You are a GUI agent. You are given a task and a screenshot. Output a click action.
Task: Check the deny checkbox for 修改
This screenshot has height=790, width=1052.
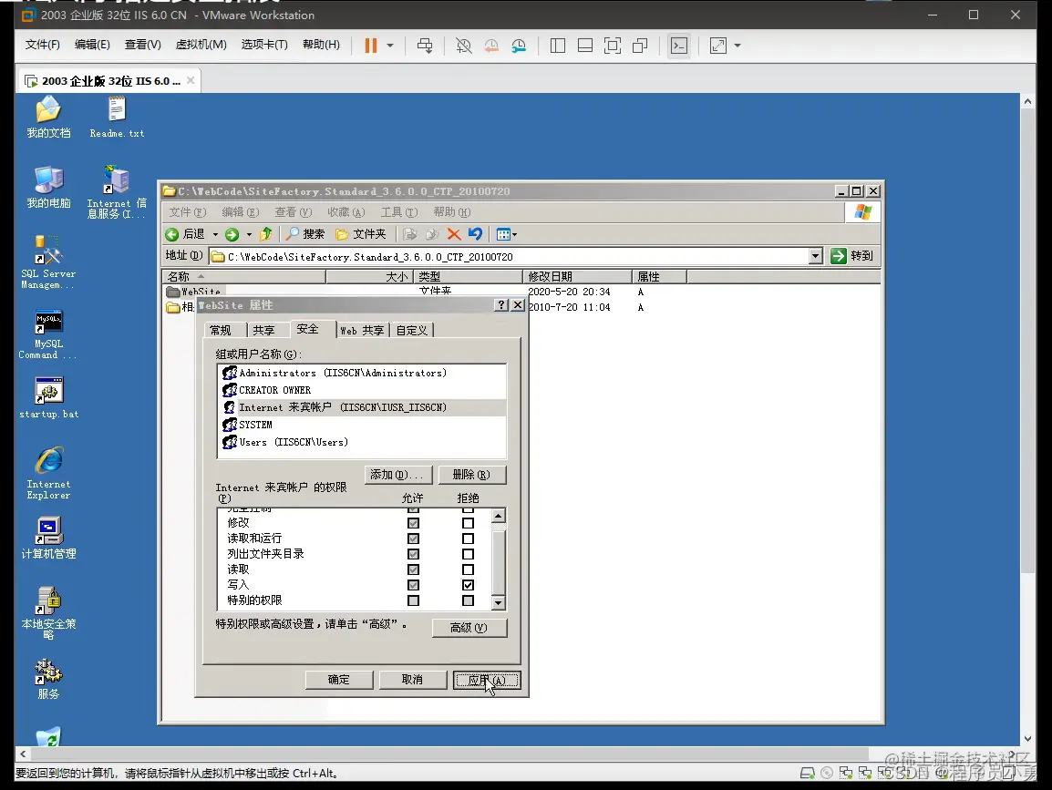[x=468, y=522]
